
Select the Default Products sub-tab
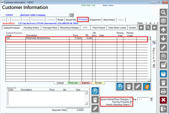click(x=12, y=28)
